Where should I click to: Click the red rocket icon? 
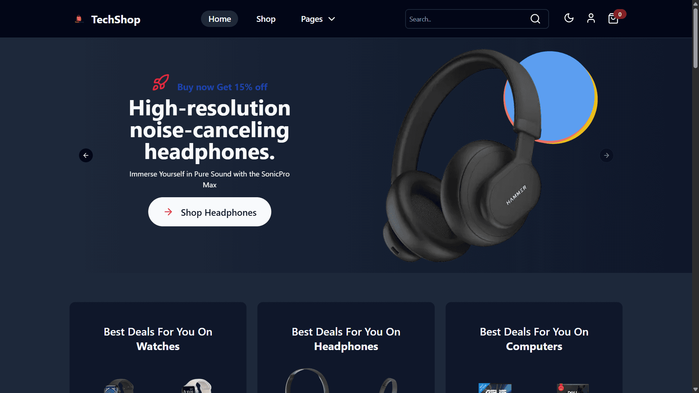161,82
